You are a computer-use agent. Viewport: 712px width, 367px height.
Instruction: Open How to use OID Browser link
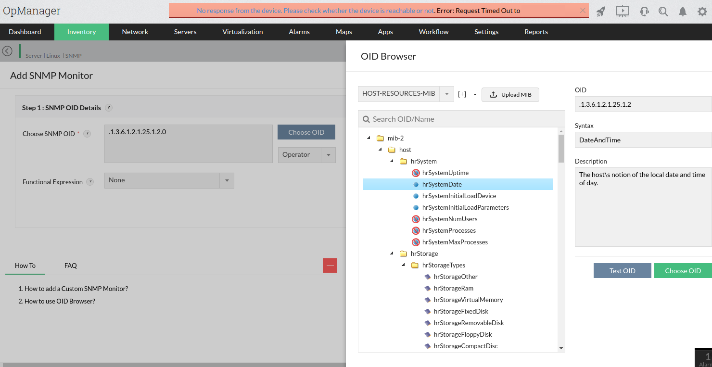pos(60,301)
